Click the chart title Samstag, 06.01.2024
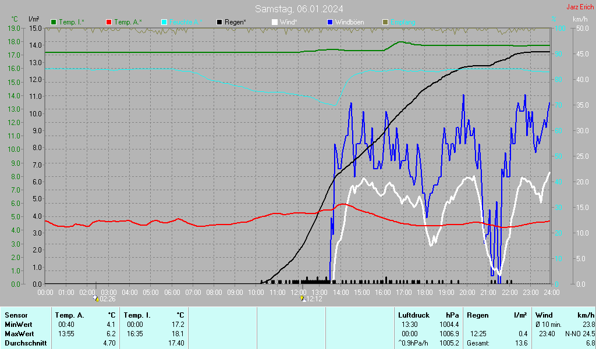596x349 pixels. click(x=299, y=9)
